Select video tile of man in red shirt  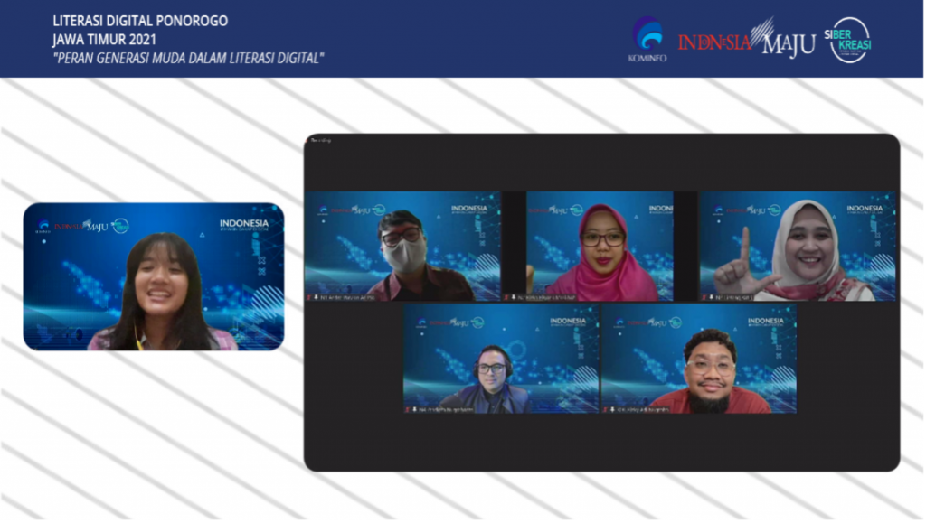[699, 359]
